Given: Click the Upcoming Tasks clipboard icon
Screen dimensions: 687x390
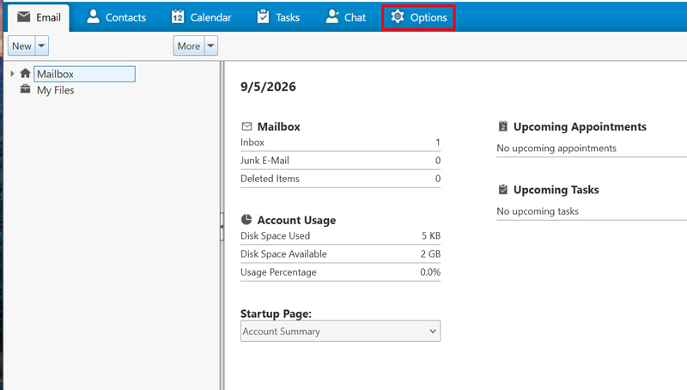Looking at the screenshot, I should pyautogui.click(x=503, y=189).
